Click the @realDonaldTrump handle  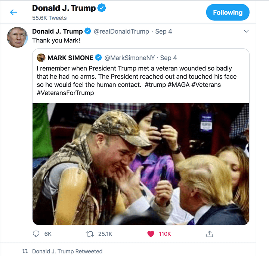(x=121, y=31)
